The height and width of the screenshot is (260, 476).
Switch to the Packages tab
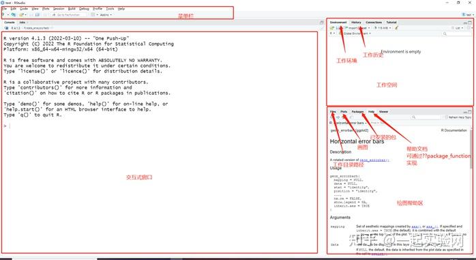click(357, 112)
